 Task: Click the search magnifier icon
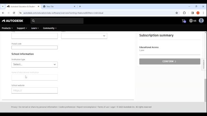33,21
